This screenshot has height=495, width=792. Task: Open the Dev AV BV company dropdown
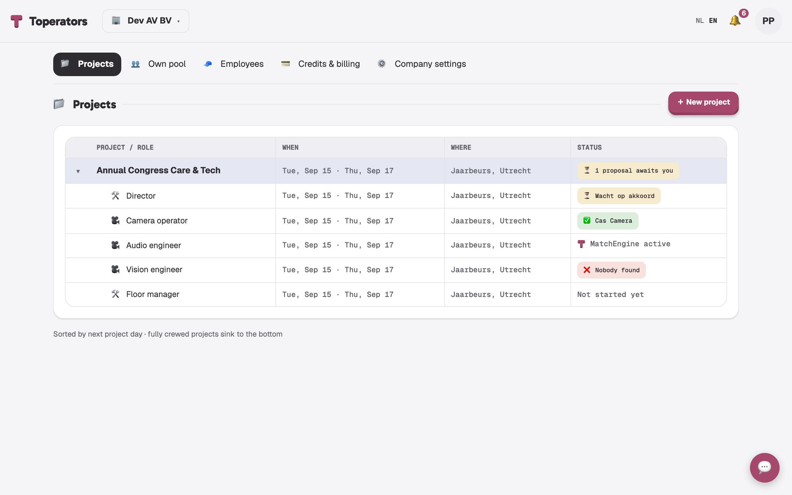[146, 21]
